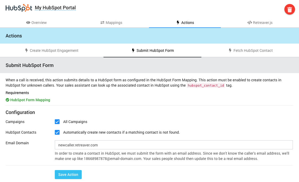
Task: Click the HubSpot logo
Action: (19, 8)
